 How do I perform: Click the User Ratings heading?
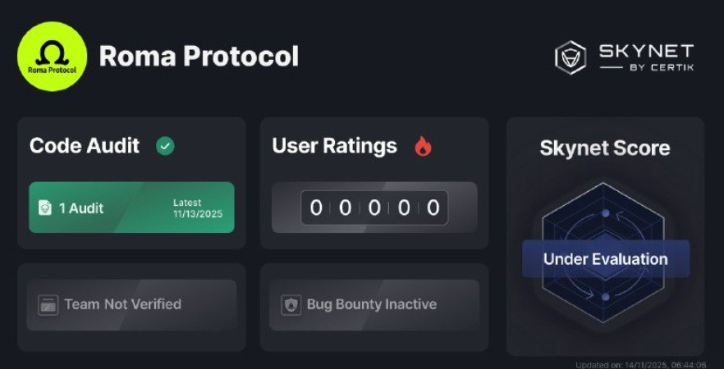pyautogui.click(x=334, y=146)
